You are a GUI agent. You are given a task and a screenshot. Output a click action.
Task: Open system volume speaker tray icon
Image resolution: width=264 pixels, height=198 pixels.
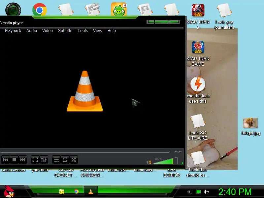point(206,192)
